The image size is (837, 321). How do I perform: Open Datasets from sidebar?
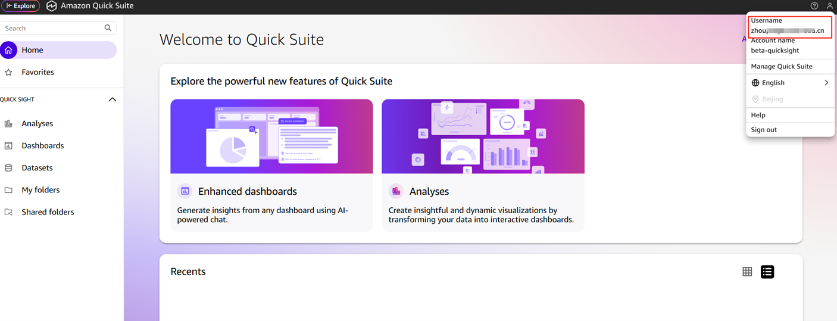[x=37, y=168]
